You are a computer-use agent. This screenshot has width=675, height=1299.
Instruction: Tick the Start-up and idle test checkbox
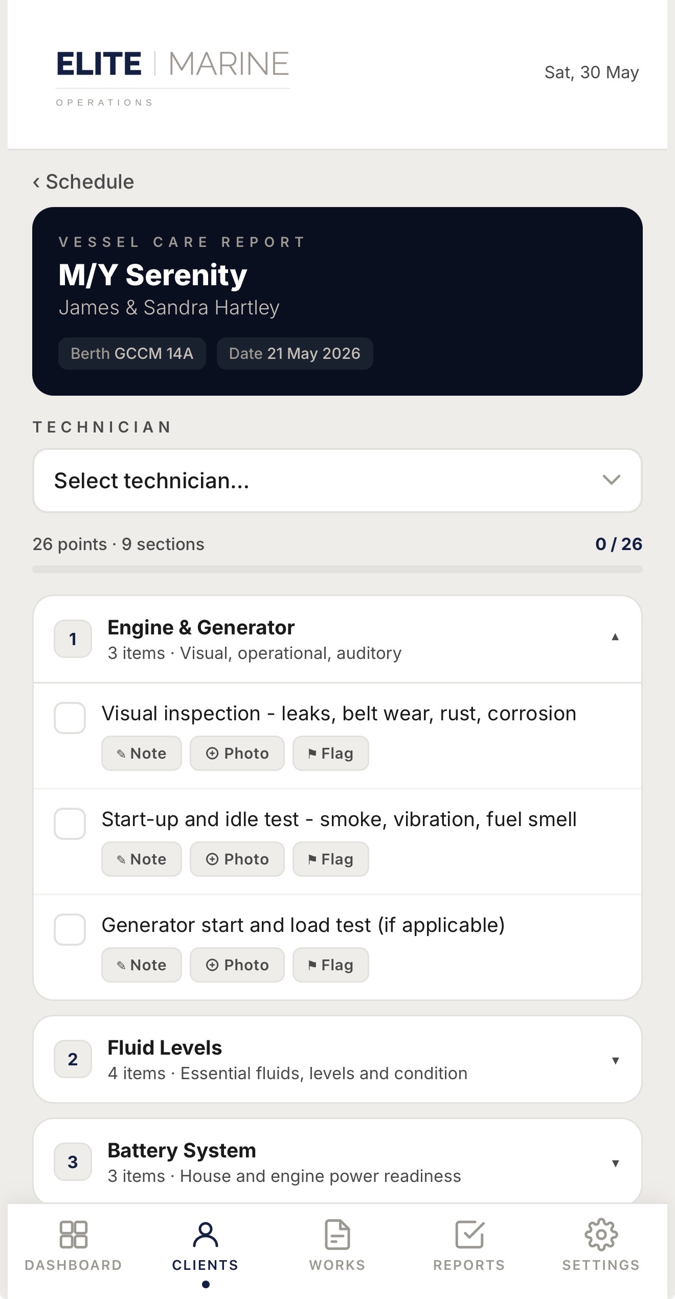point(70,824)
